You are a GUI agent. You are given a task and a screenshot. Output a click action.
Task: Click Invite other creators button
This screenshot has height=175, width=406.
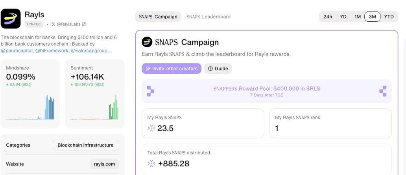coord(172,69)
